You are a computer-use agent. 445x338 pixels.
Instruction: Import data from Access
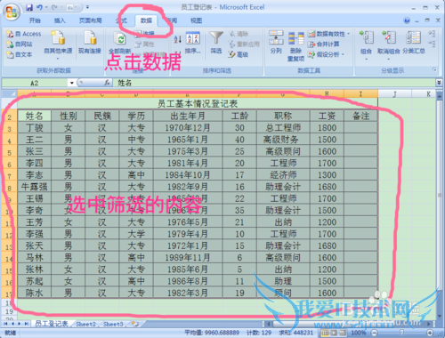(23, 34)
